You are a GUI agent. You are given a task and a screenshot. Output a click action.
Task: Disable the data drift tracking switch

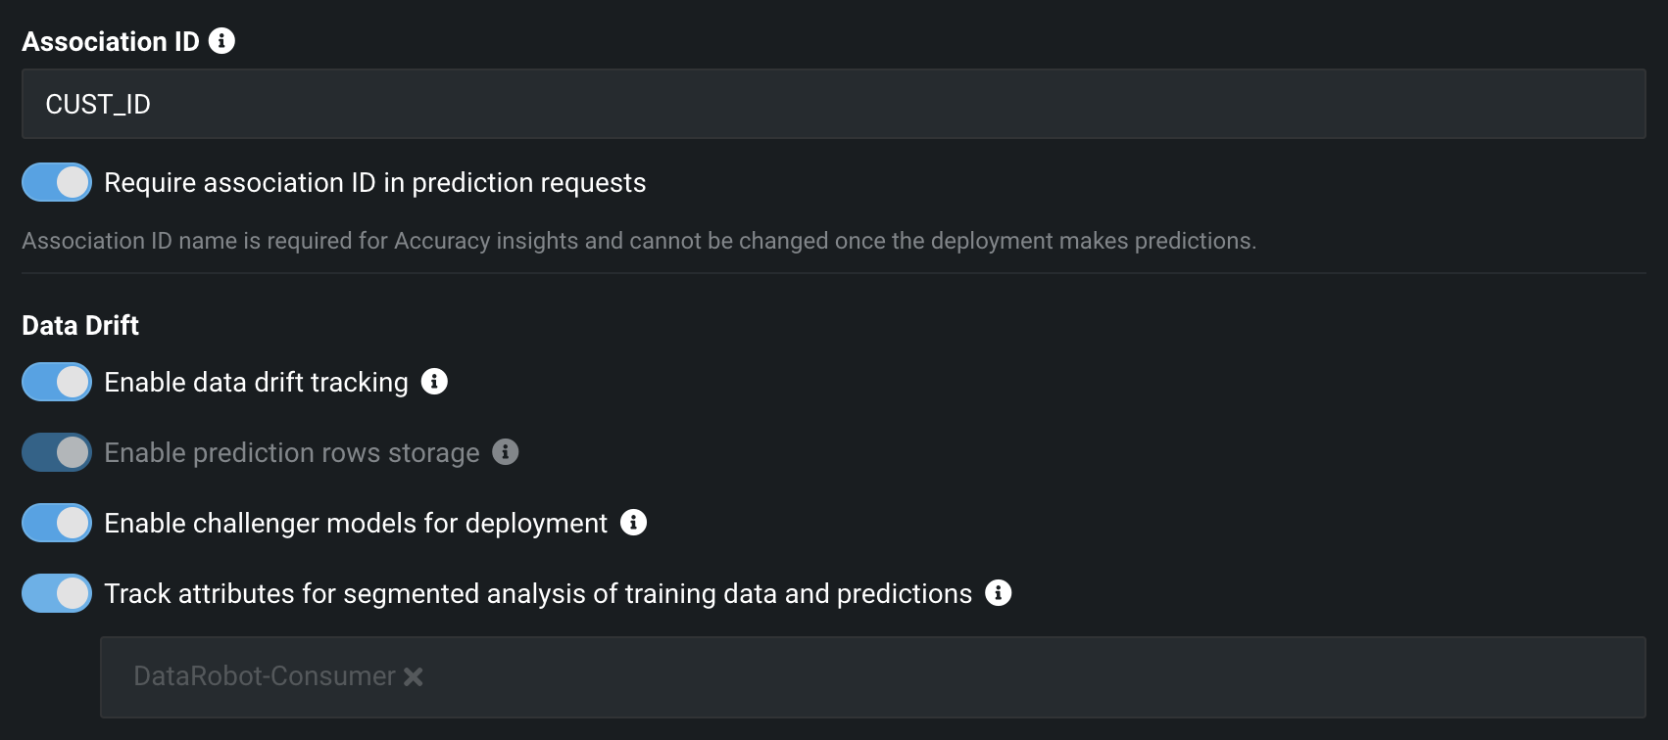pos(57,382)
